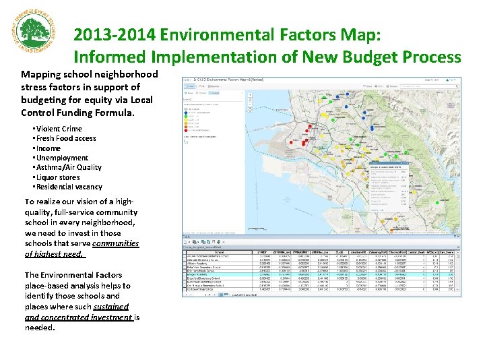The width and height of the screenshot is (485, 364).
Task: Click the gray legend swatch
Action: [x=186, y=109]
